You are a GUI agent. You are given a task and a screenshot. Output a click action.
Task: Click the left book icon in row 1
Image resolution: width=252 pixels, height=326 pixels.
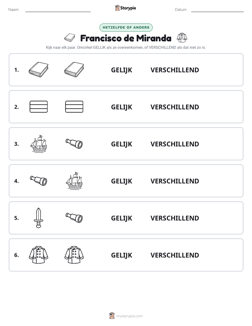[x=39, y=70]
